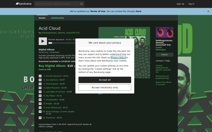Play track 1 Parisian Aquarium

coord(40,76)
